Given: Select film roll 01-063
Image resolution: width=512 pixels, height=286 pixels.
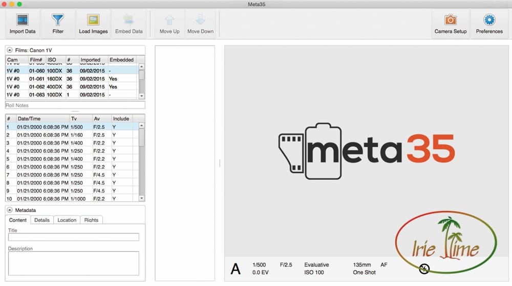Looking at the screenshot, I should 72,94.
